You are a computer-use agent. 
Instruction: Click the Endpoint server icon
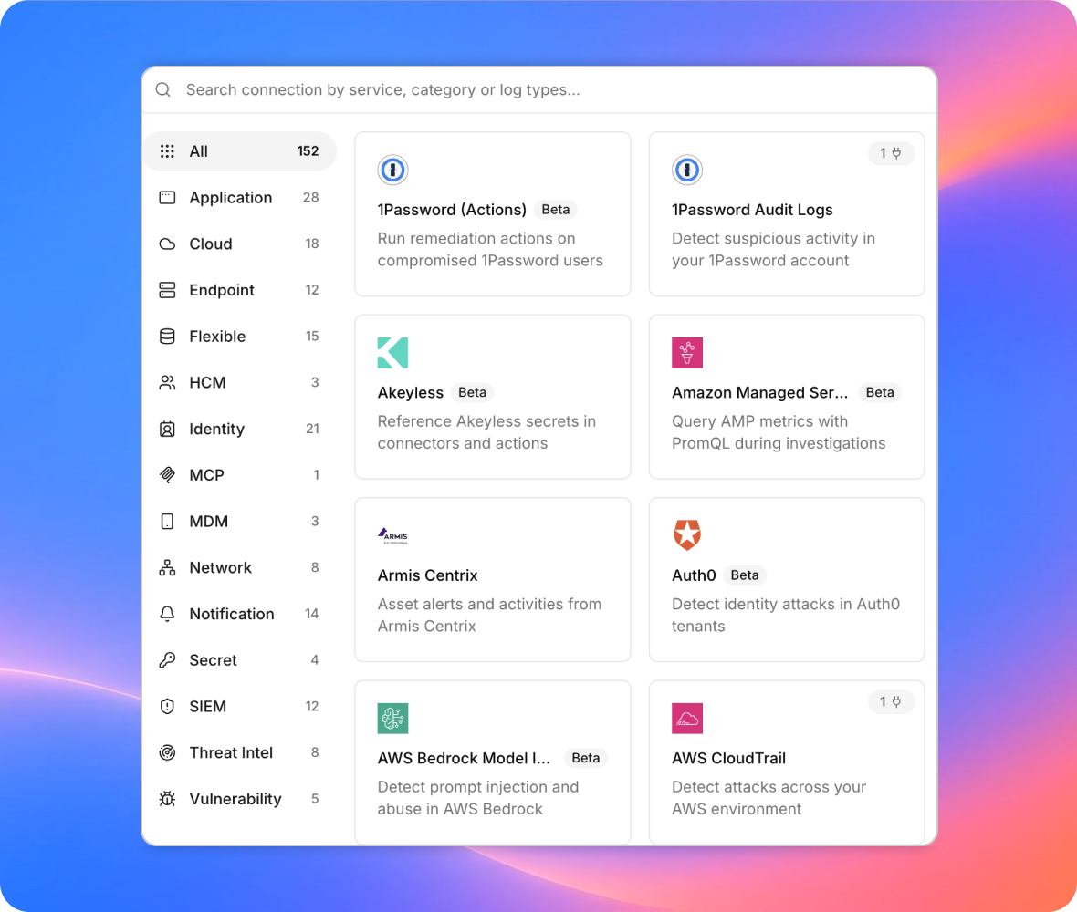(167, 290)
